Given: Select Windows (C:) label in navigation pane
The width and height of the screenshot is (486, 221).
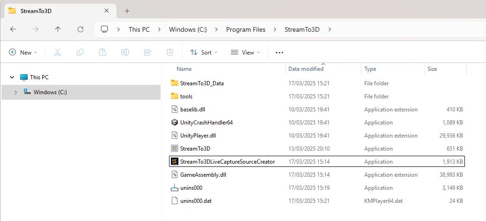Looking at the screenshot, I should click(50, 92).
